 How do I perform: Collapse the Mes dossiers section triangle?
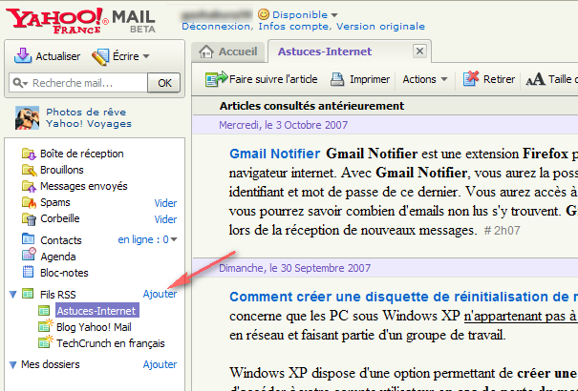click(13, 365)
